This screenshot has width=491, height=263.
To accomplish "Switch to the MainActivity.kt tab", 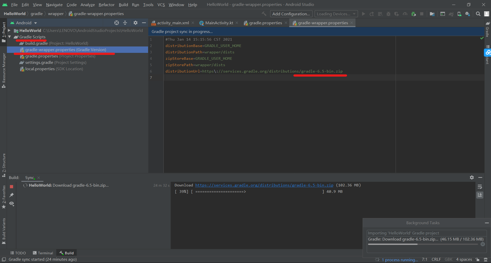I will (x=219, y=23).
